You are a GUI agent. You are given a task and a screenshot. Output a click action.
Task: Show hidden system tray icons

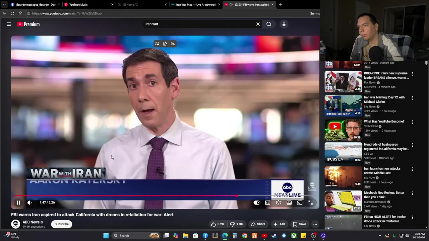point(380,236)
